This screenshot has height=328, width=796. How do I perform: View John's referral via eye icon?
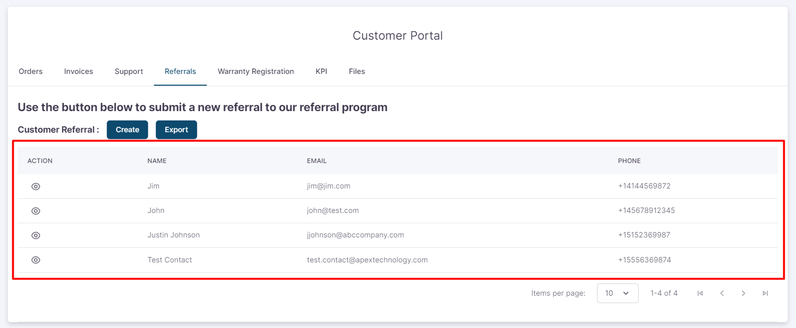point(36,211)
